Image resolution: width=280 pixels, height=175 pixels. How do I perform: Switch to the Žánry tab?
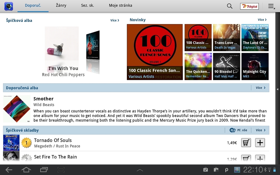coord(61,5)
